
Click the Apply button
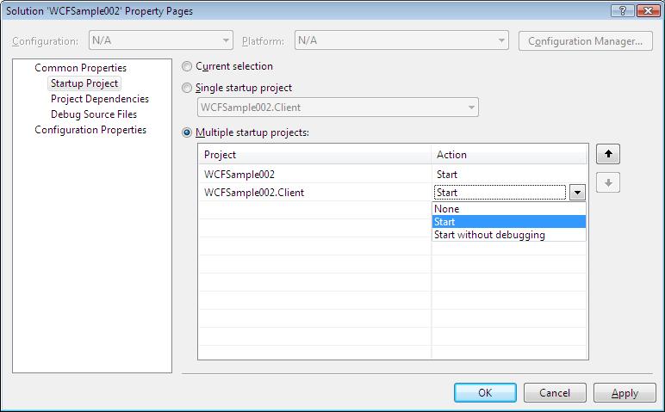[x=624, y=392]
